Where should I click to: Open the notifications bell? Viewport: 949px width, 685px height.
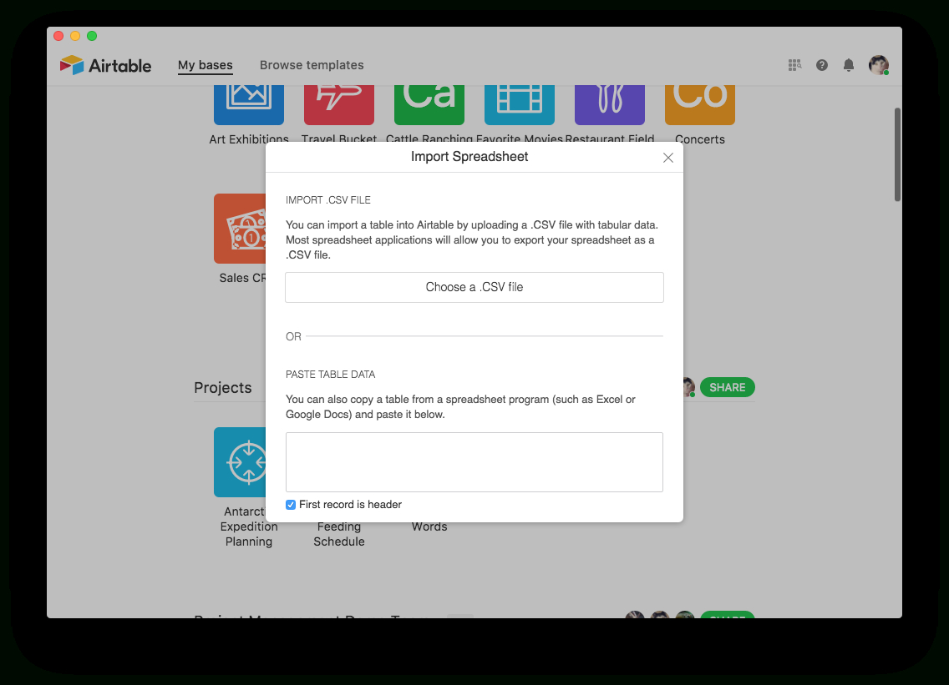(849, 65)
